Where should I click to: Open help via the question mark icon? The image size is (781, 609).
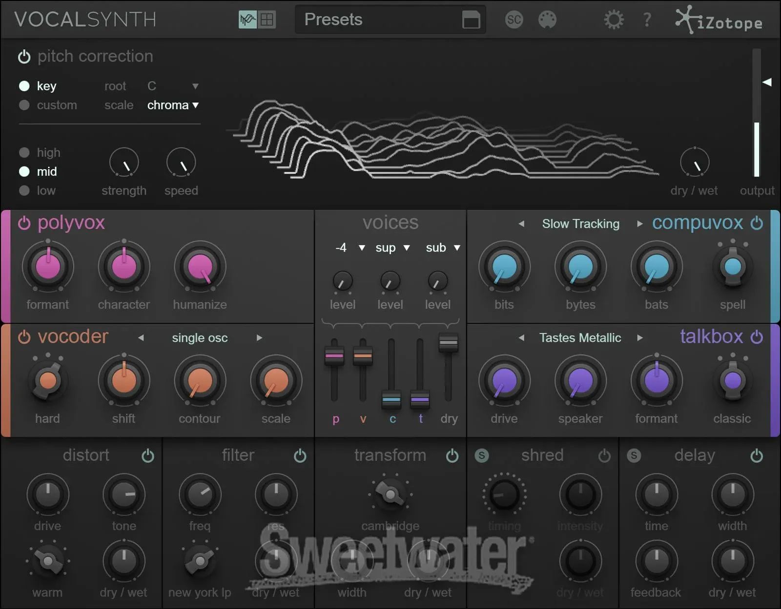click(x=647, y=20)
